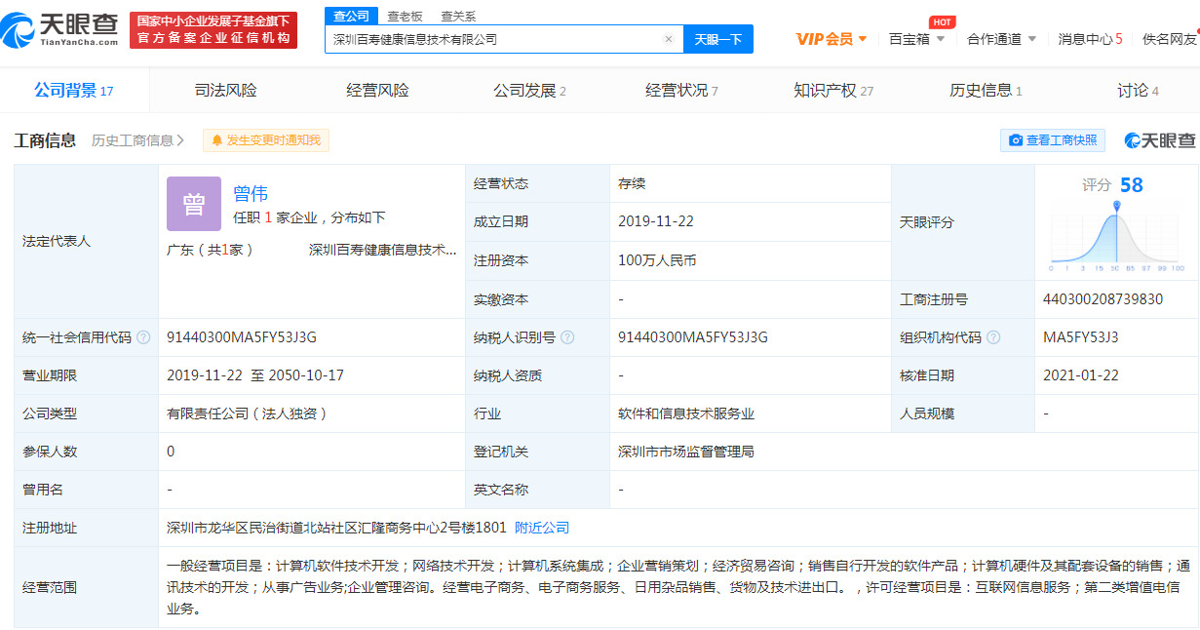
Task: Switch to 查老板 search tab
Action: point(405,17)
